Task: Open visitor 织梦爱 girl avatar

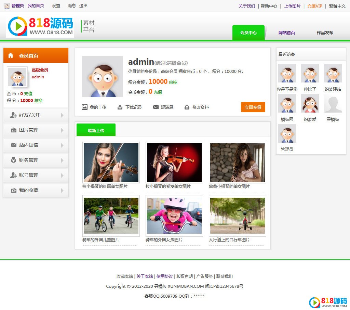Action: pyautogui.click(x=310, y=103)
